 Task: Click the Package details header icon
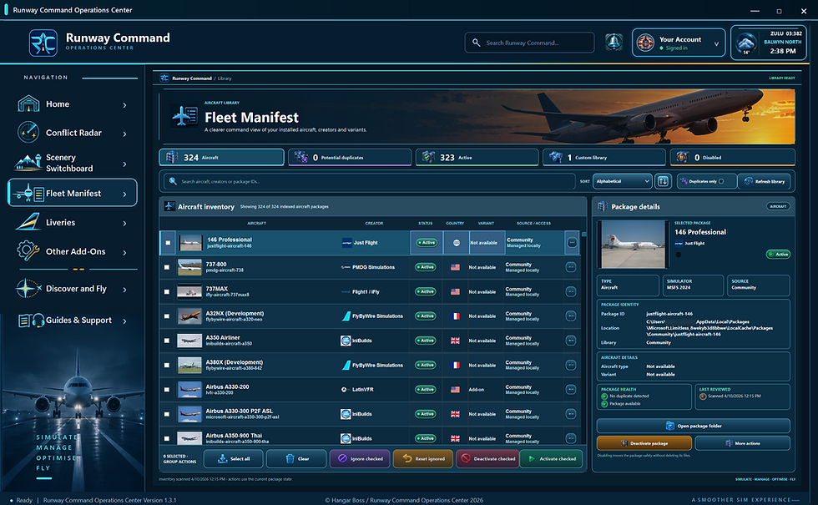coord(603,206)
